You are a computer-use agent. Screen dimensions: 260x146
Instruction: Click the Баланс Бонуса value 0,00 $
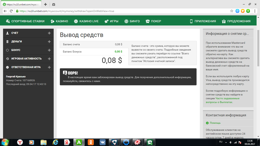118,52
